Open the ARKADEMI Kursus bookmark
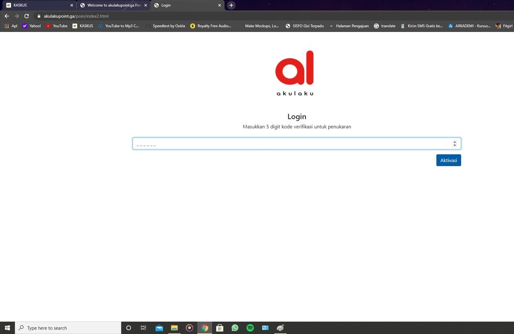The height and width of the screenshot is (334, 514). pyautogui.click(x=469, y=26)
